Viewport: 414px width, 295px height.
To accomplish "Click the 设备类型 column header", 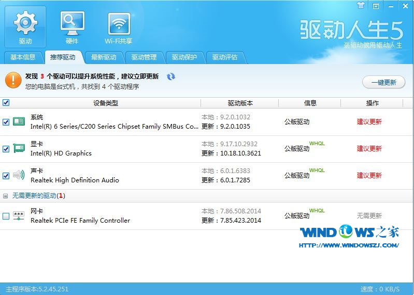I will (106, 103).
